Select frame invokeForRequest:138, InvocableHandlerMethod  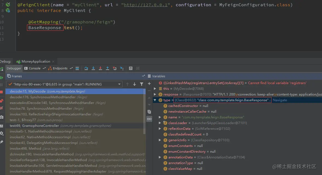point(75,160)
